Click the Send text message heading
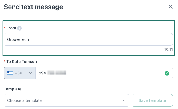Viewport: 178px width, 109px height. (33, 7)
